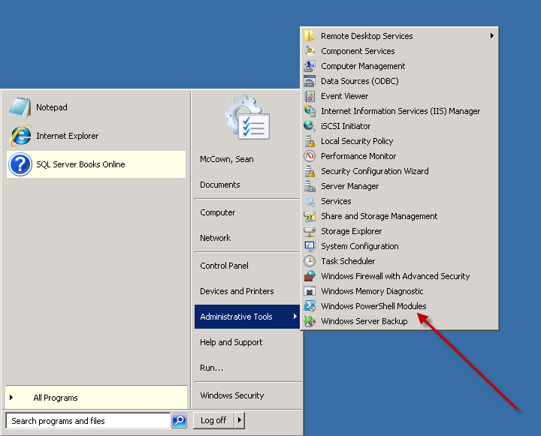Open System Configuration entry
This screenshot has width=541, height=436.
[400, 245]
